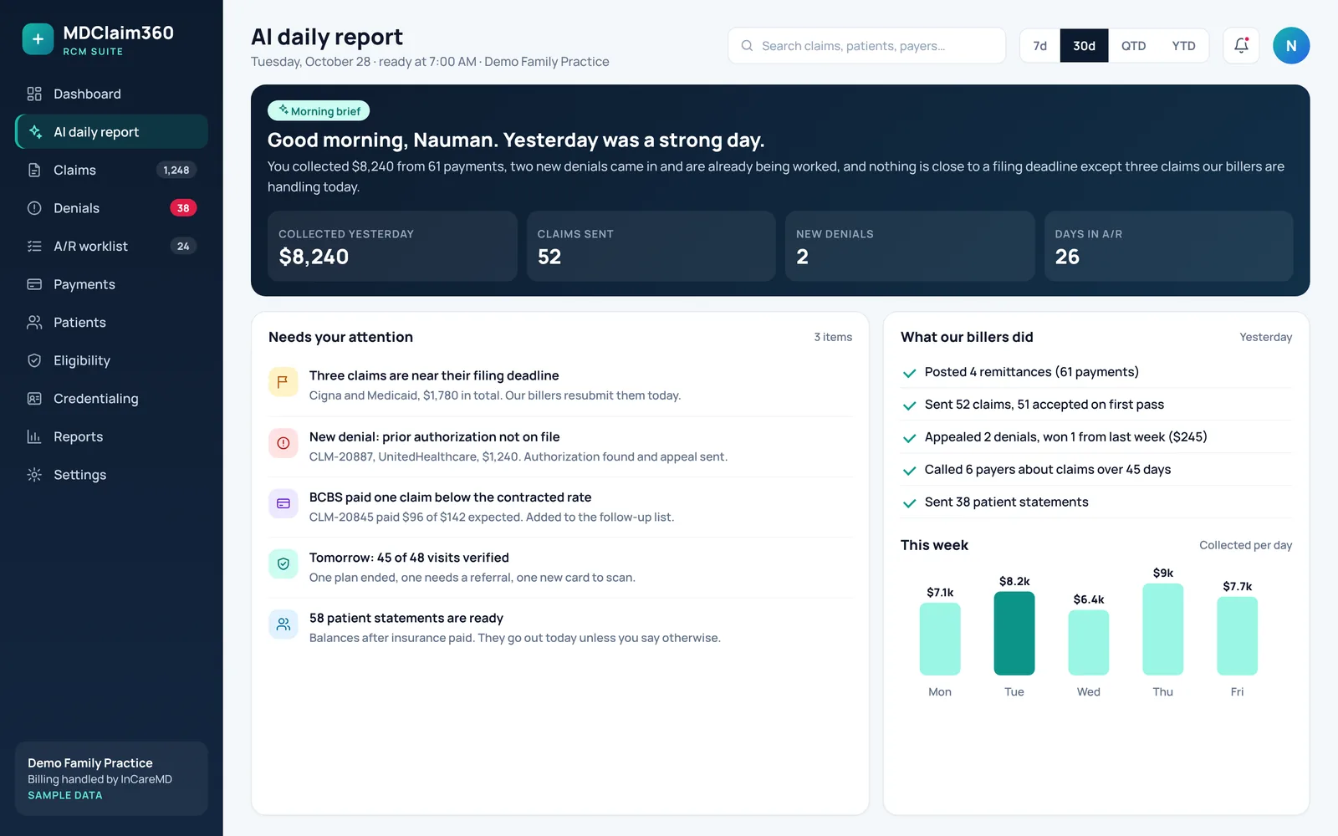Open the Demo Family Practice card

coord(111,778)
